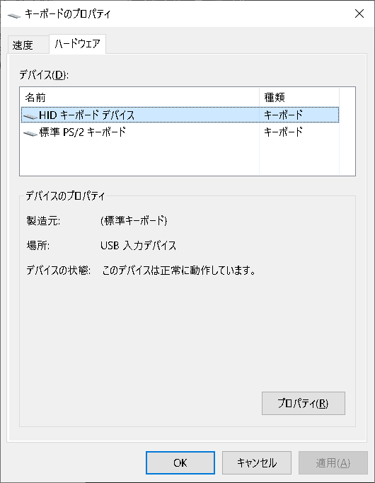Confirm the dialog with OK

click(x=180, y=462)
